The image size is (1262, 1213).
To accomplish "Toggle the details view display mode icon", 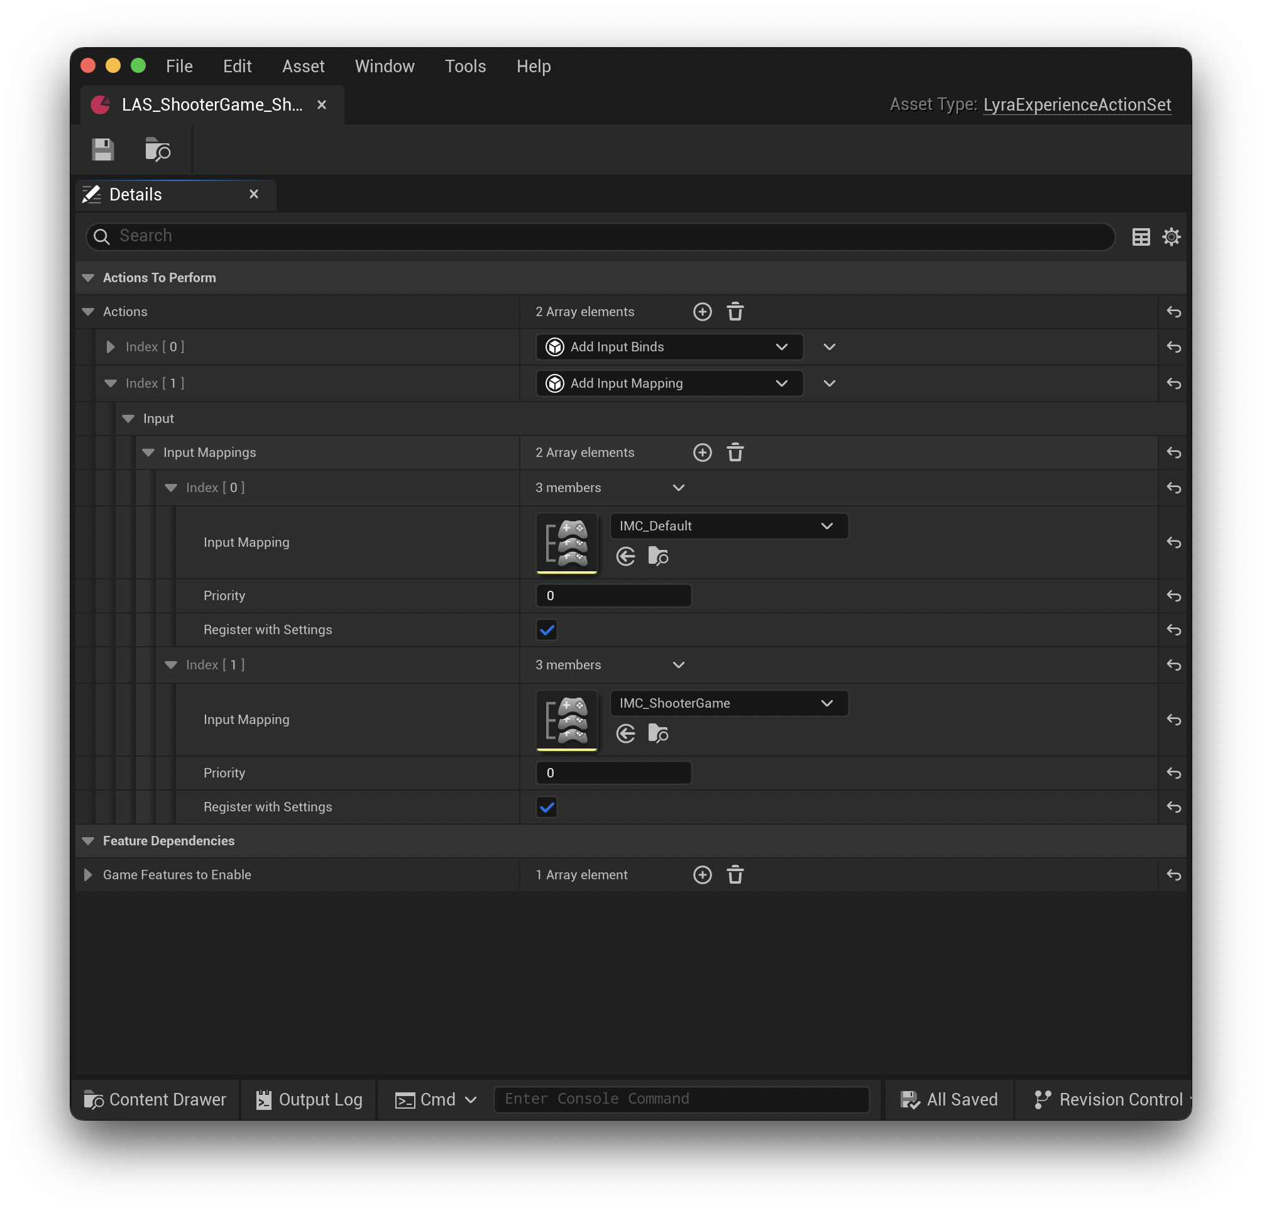I will 1141,236.
